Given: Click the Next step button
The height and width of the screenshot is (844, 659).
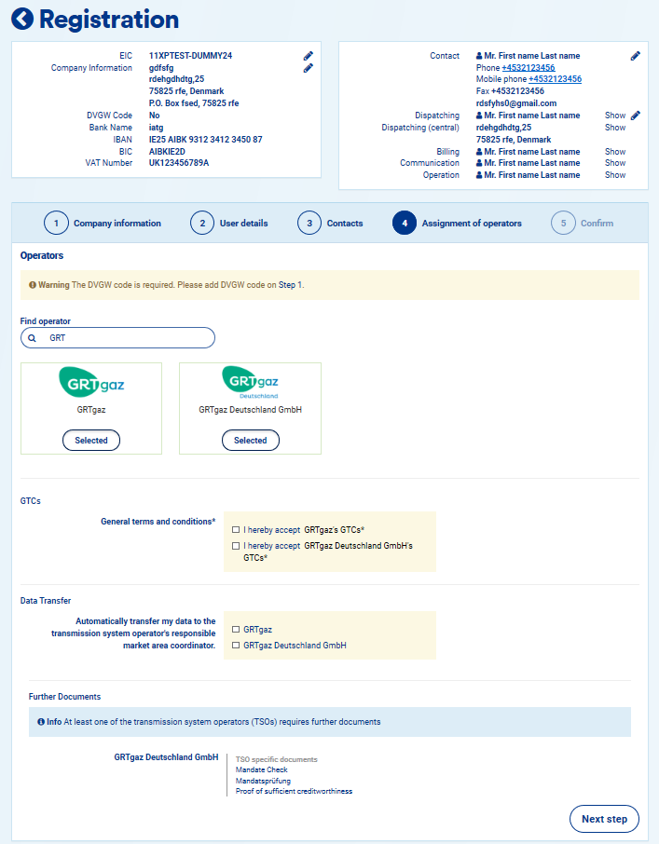Looking at the screenshot, I should pos(604,819).
